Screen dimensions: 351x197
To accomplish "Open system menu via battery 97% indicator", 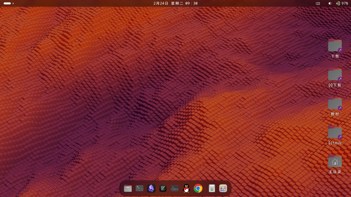I will [342, 4].
